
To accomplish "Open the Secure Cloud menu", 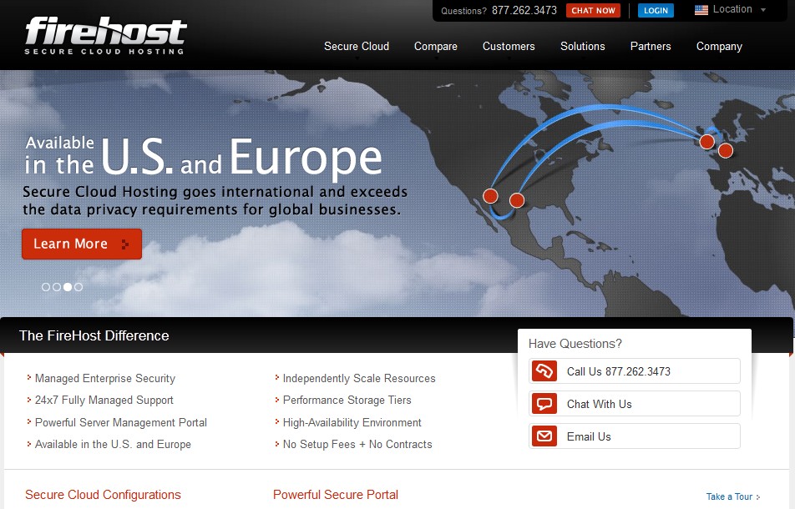I will click(x=357, y=47).
